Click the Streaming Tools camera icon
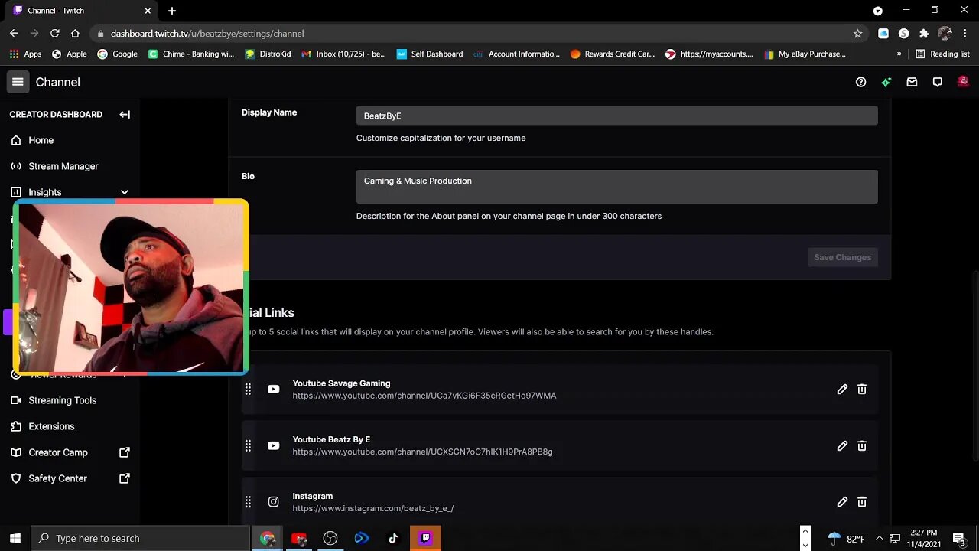The height and width of the screenshot is (551, 979). point(16,400)
